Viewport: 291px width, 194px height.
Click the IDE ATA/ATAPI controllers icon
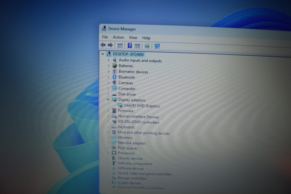[114, 122]
